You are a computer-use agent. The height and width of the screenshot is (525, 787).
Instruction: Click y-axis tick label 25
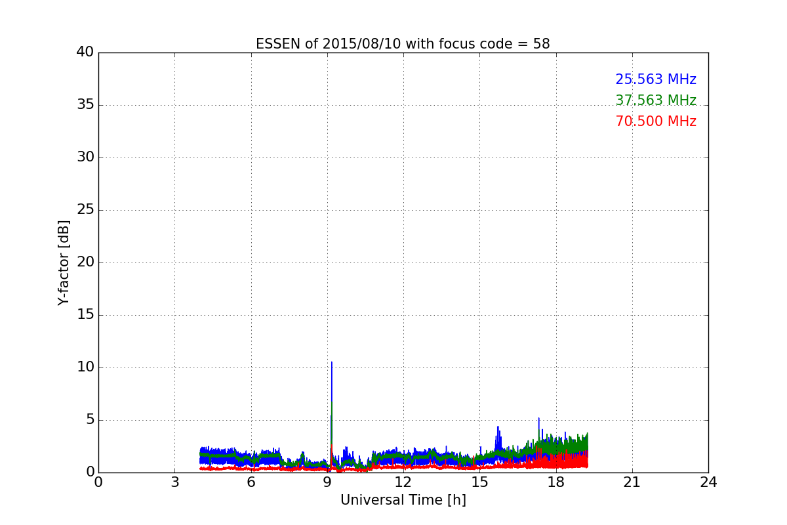click(85, 210)
